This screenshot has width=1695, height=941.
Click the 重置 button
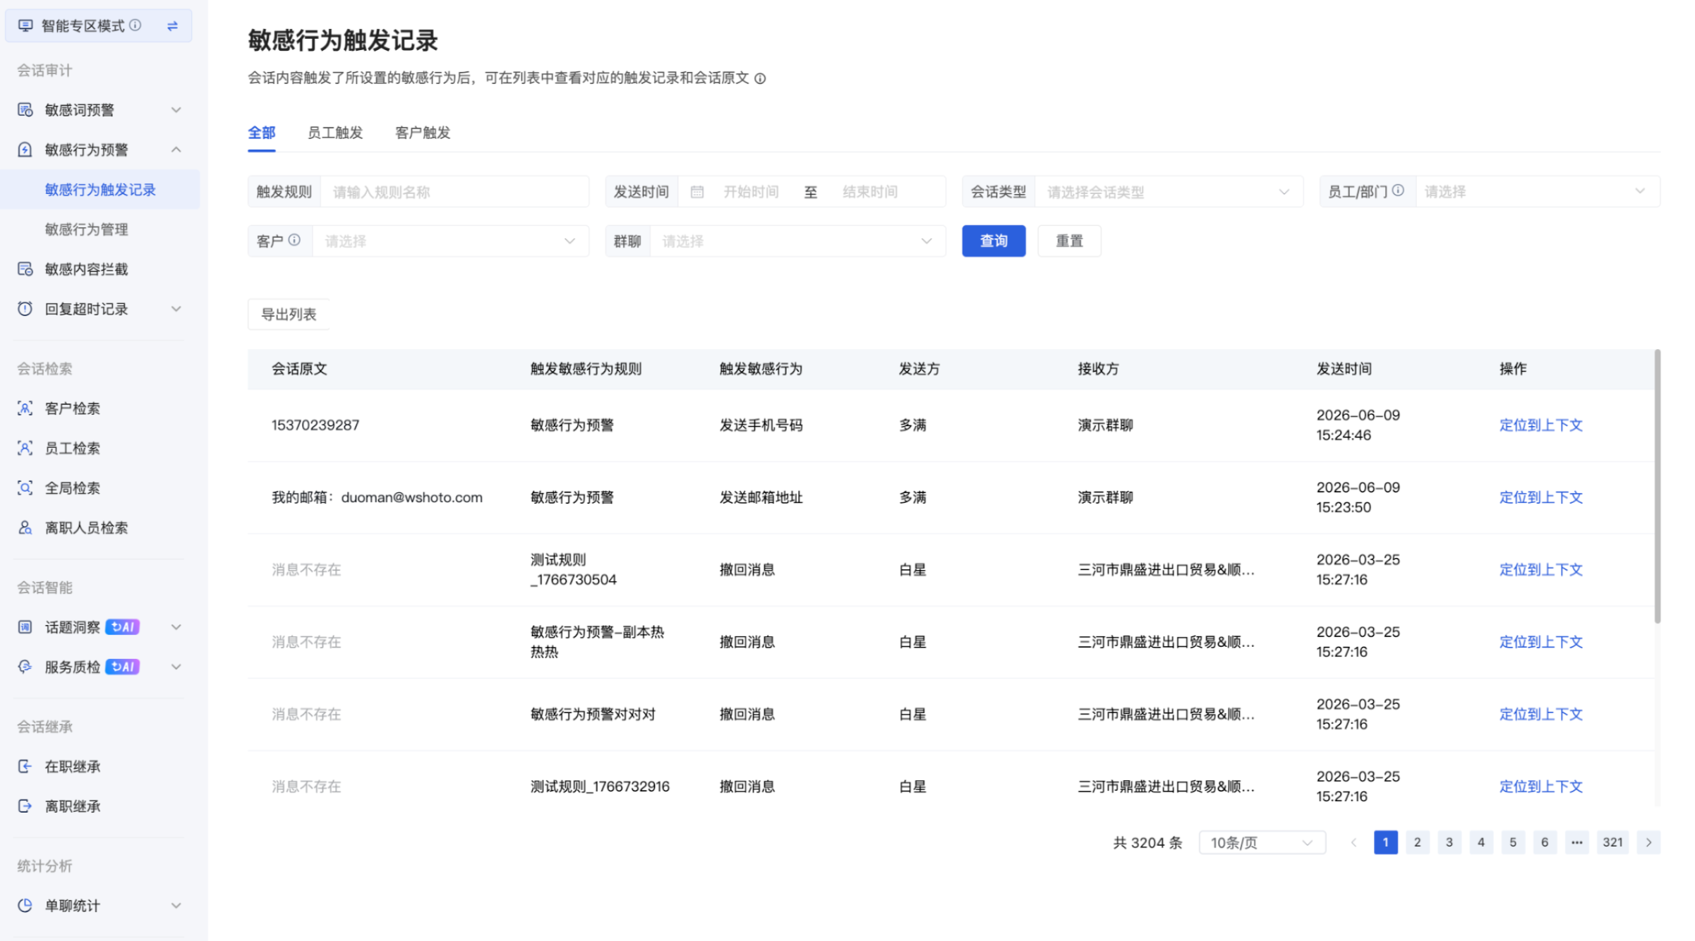pos(1069,241)
